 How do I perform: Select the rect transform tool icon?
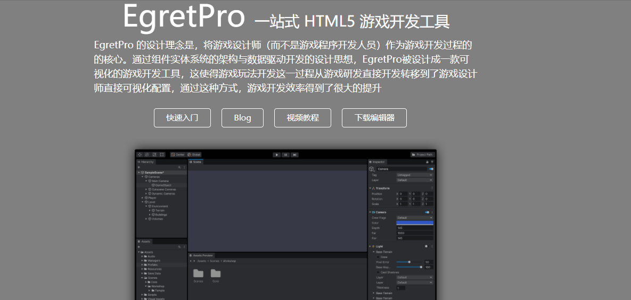(x=162, y=155)
